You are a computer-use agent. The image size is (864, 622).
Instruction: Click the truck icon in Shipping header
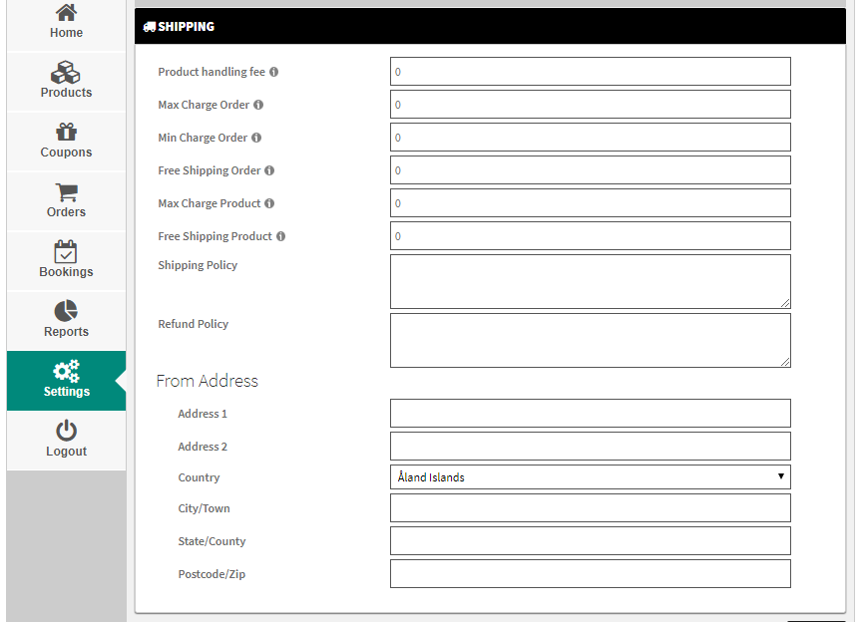click(150, 27)
